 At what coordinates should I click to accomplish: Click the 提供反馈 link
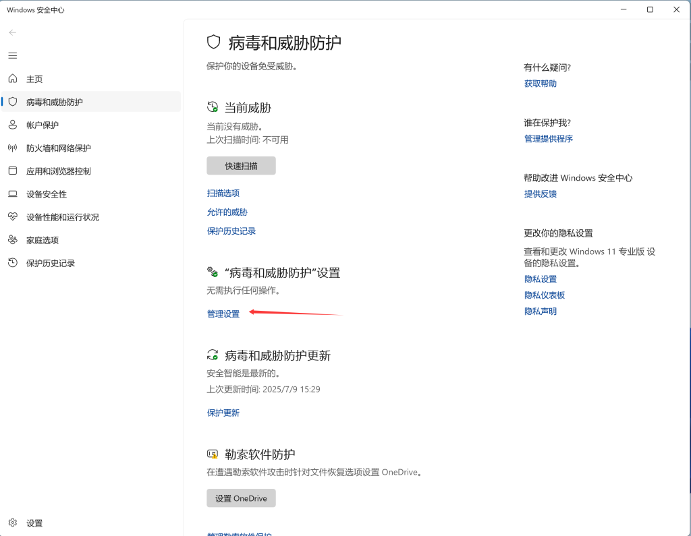coord(541,193)
